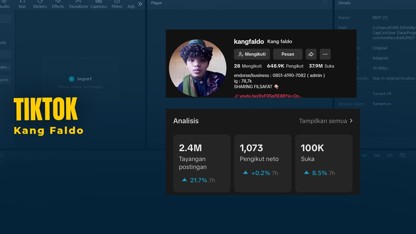Click the Mengikuti follow button
Viewport: 416px width, 234px height.
(x=252, y=54)
